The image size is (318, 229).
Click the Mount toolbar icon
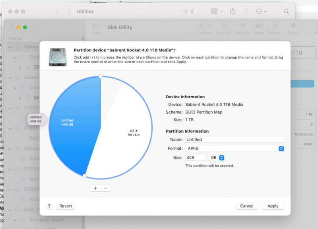[x=293, y=26]
